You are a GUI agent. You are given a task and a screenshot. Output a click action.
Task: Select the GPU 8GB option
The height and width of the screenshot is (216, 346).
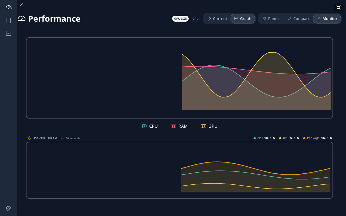(180, 19)
